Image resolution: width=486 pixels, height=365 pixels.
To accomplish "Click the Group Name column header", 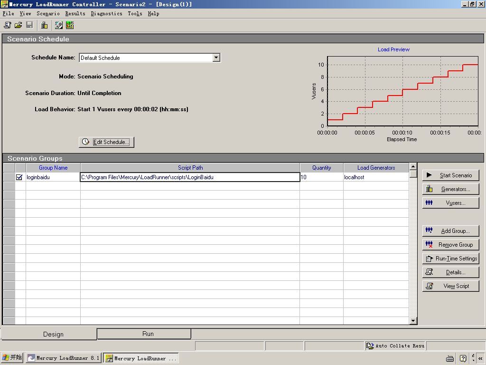I will [53, 168].
